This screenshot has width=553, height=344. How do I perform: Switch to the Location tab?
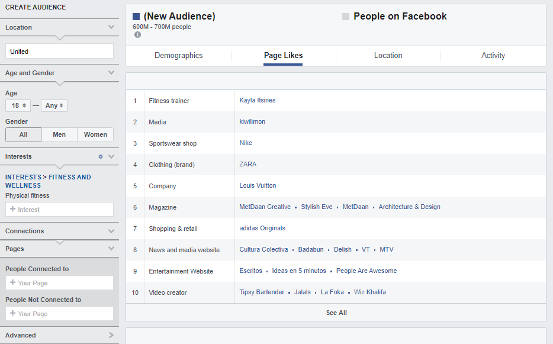point(388,56)
